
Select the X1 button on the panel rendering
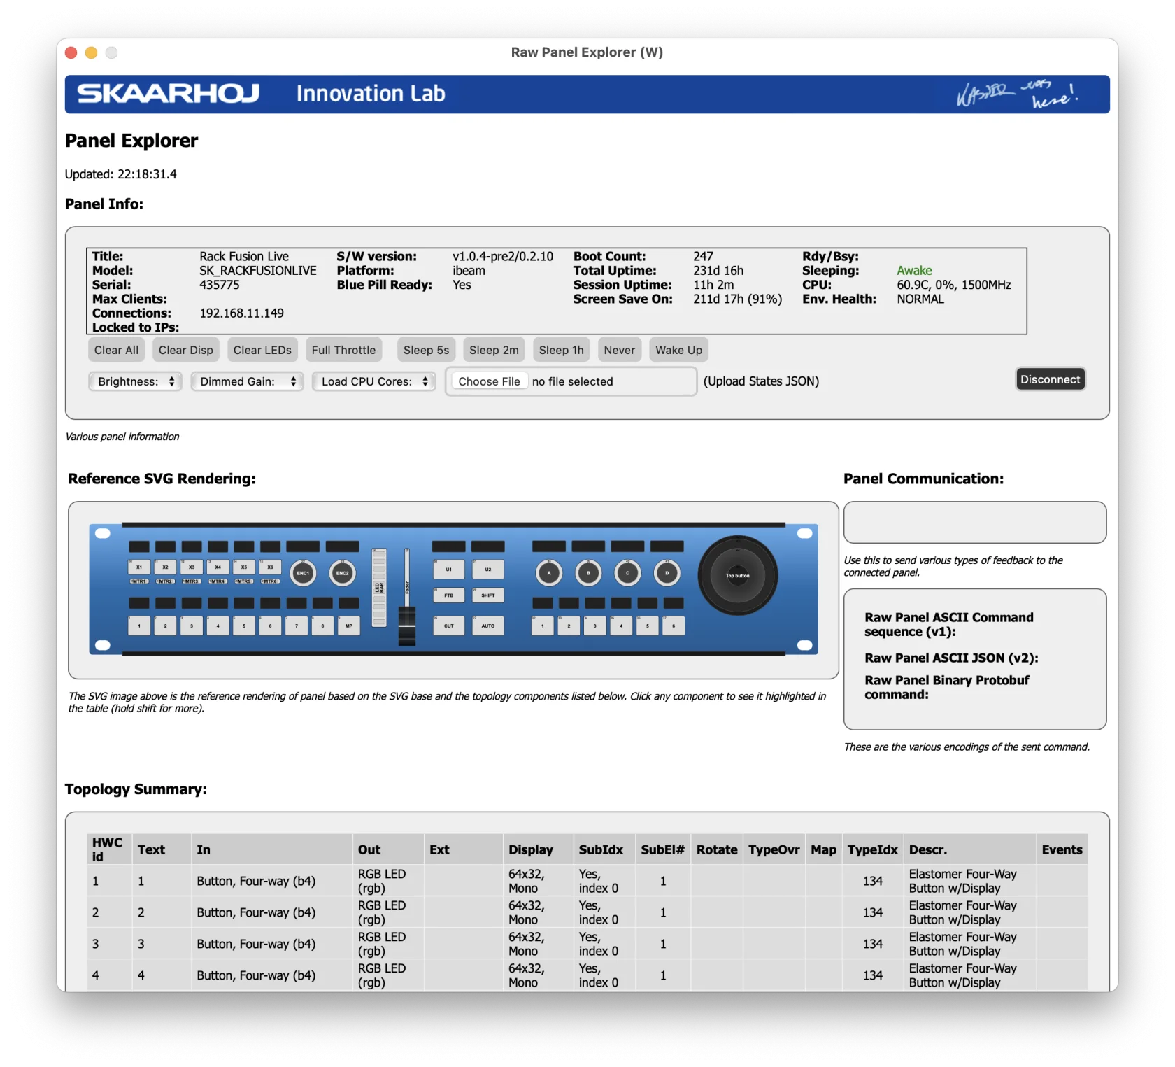point(138,567)
